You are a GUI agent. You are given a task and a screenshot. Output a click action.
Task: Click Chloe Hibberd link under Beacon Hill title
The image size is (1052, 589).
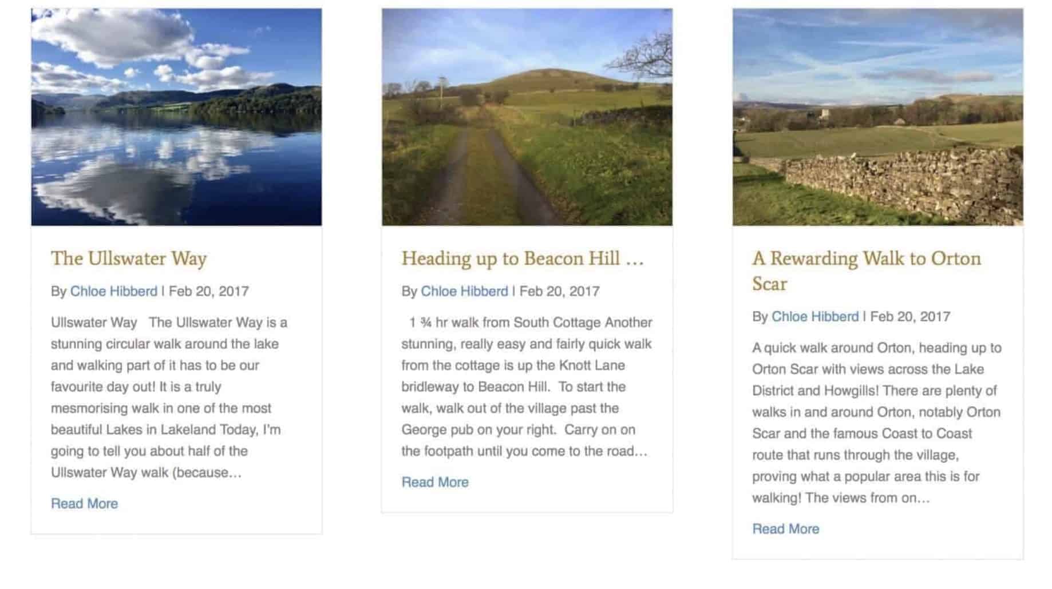pyautogui.click(x=464, y=292)
